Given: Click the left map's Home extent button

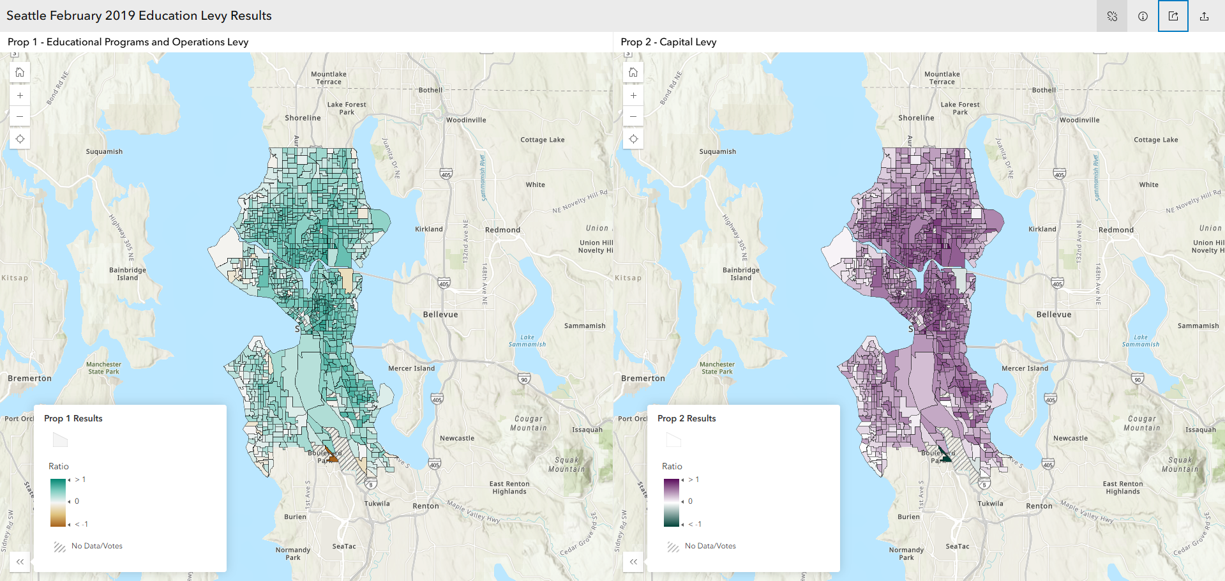Looking at the screenshot, I should tap(20, 72).
